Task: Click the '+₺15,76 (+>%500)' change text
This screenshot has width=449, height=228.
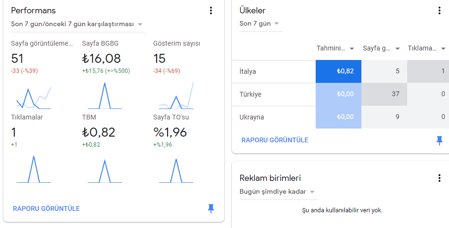Action: coord(106,71)
